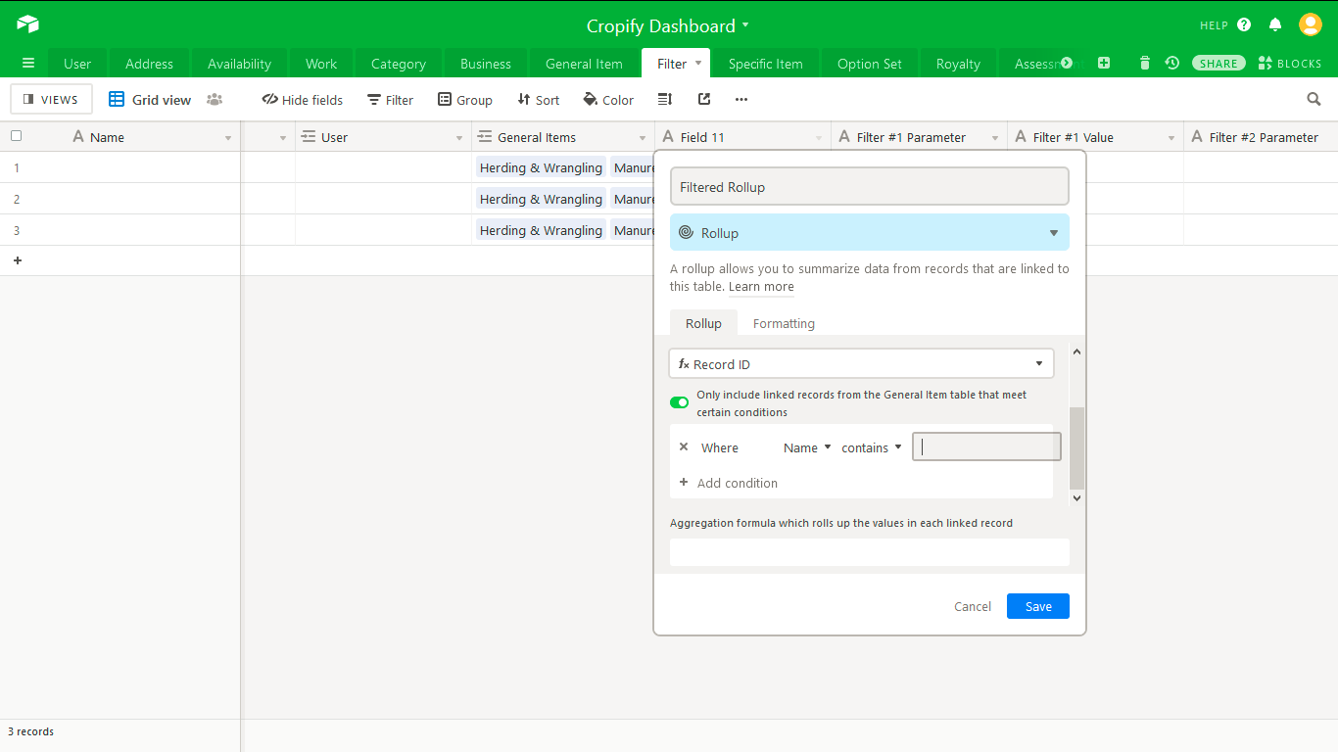Remove the Where condition with X
Image resolution: width=1338 pixels, height=752 pixels.
(x=684, y=446)
